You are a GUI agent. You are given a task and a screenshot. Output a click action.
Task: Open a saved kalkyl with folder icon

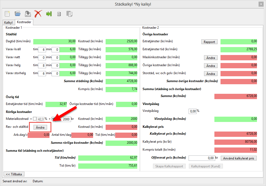click(18, 14)
